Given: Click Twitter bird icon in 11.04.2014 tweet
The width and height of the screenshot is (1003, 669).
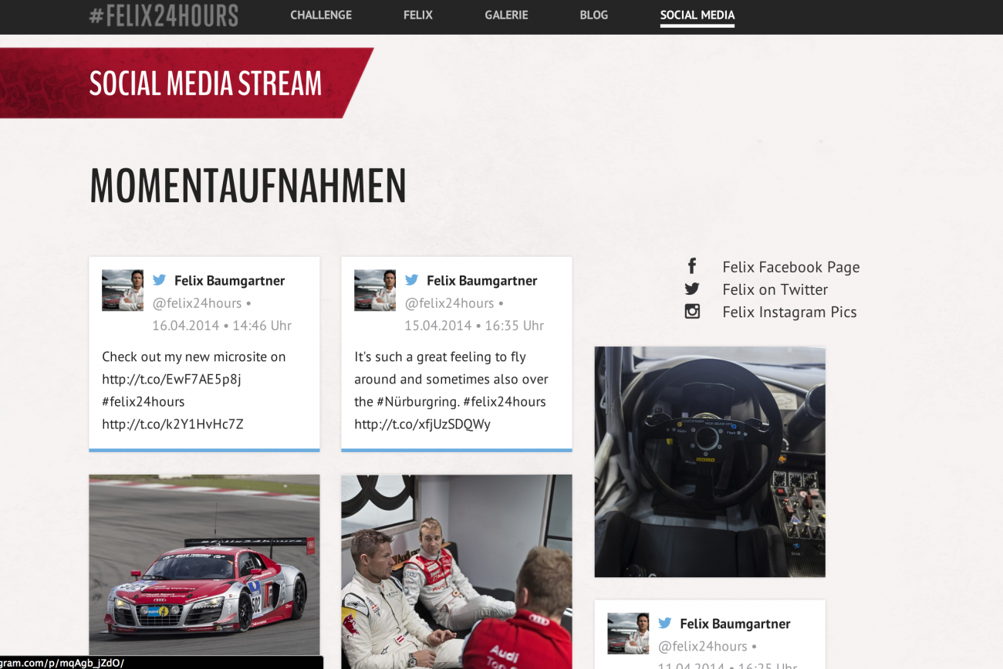Looking at the screenshot, I should tap(665, 623).
